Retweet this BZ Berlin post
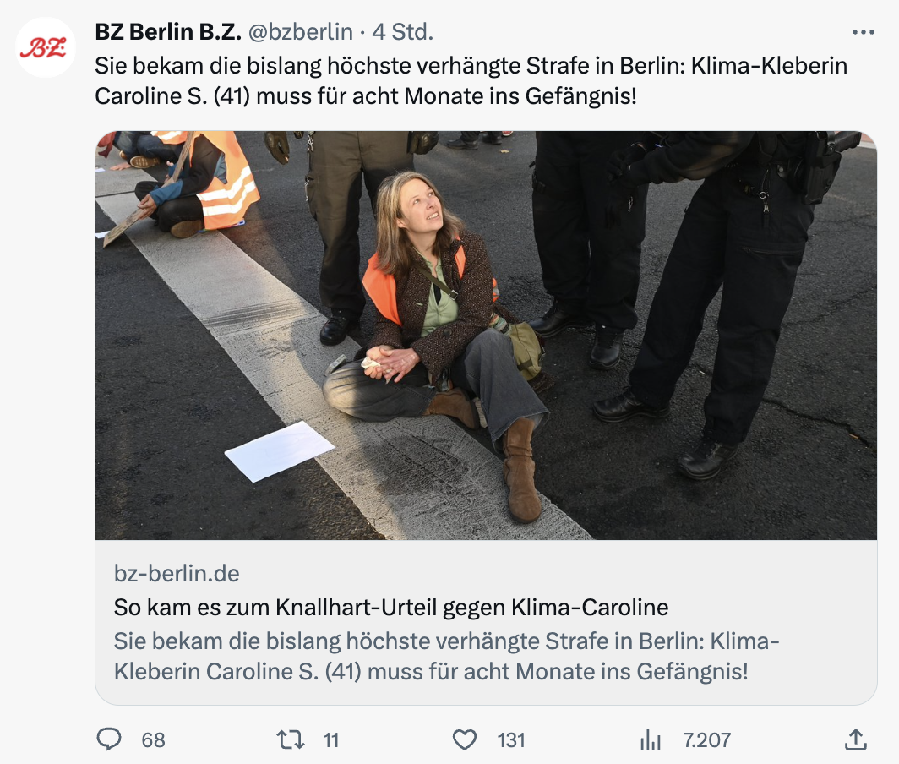The image size is (899, 764). 291,739
